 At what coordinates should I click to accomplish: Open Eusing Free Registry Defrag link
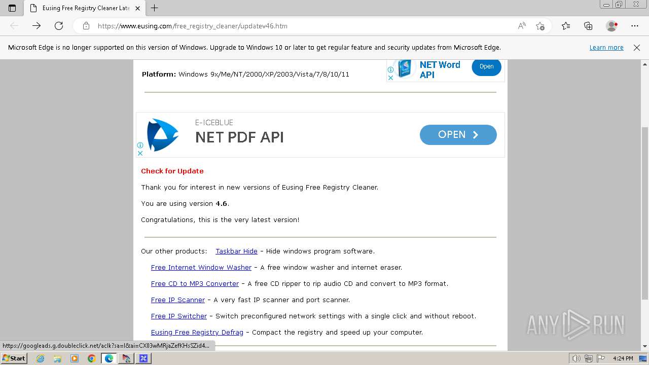coord(197,332)
